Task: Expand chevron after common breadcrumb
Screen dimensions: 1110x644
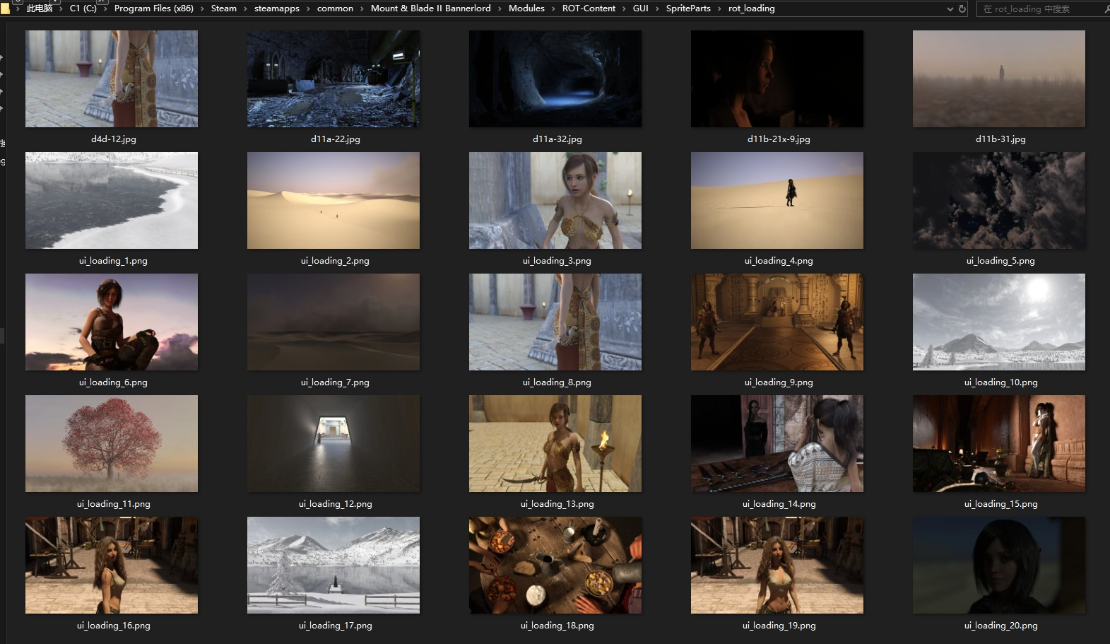Action: click(x=362, y=8)
